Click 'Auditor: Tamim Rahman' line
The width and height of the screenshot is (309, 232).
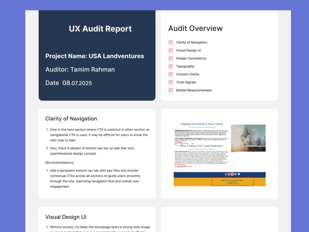(80, 69)
